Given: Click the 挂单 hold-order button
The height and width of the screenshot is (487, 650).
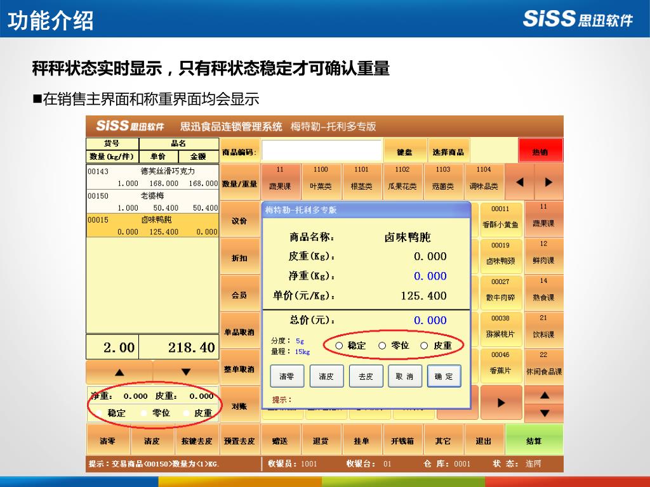Looking at the screenshot, I should pyautogui.click(x=361, y=441).
